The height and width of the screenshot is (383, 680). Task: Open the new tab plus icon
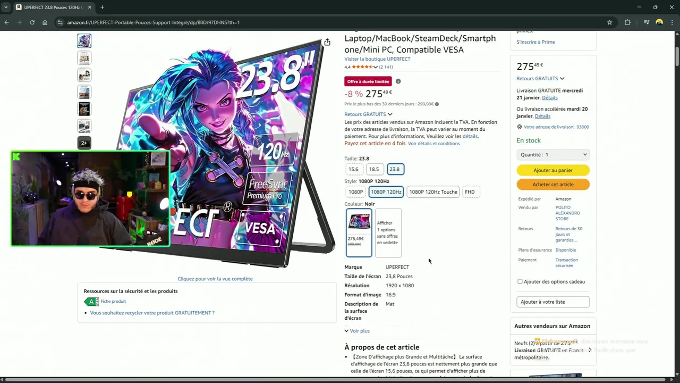102,7
